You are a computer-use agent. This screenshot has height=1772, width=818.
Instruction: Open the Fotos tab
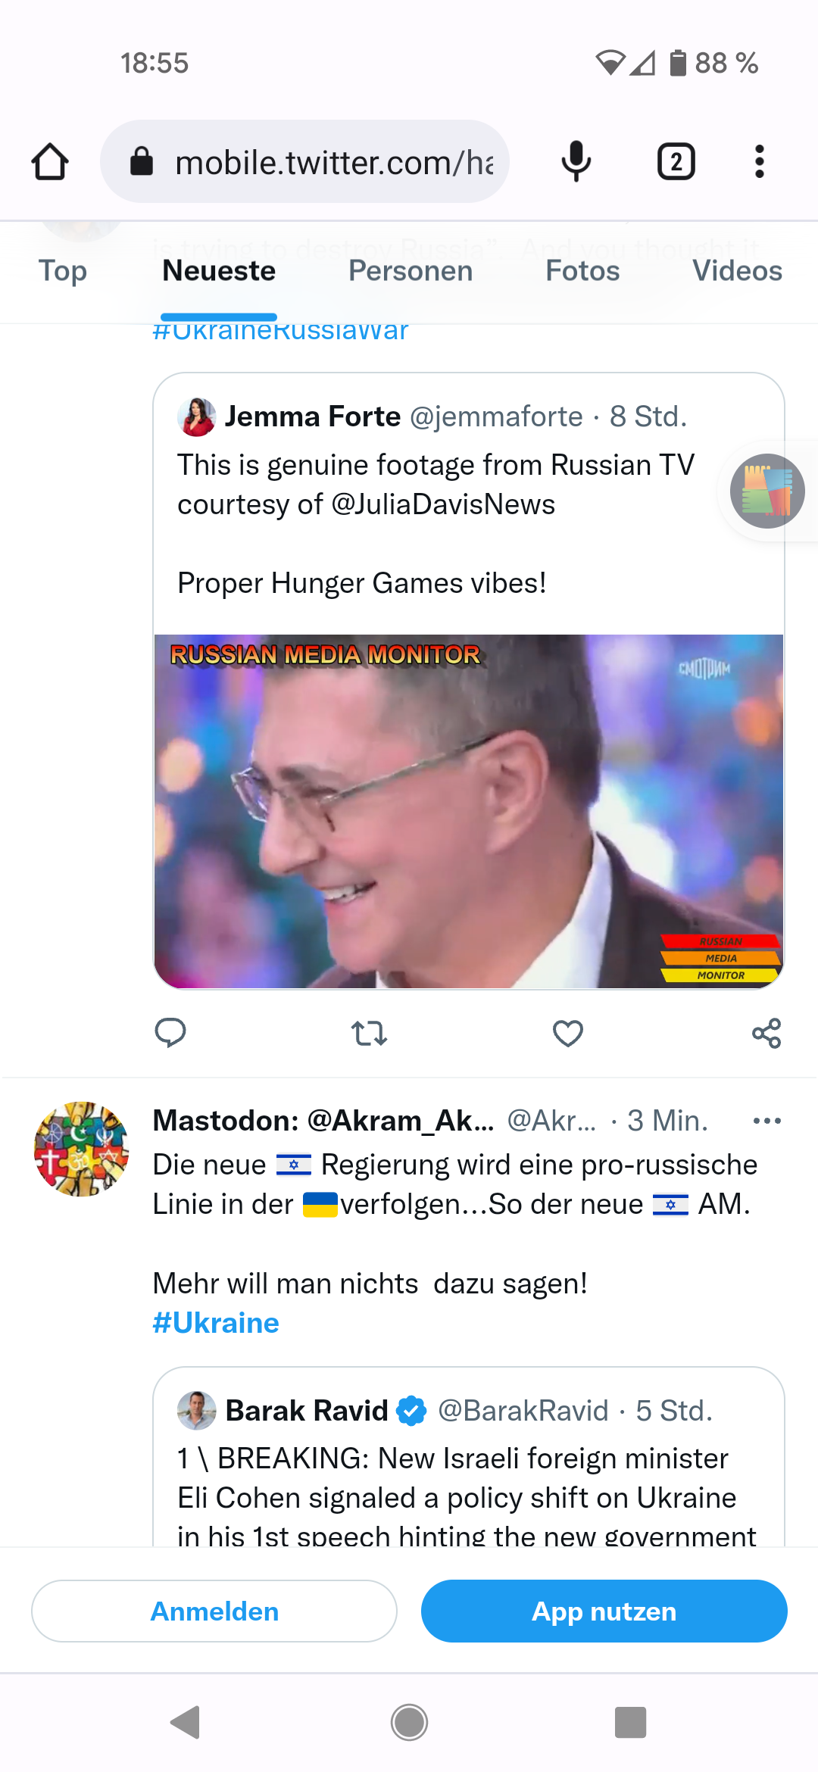click(582, 271)
